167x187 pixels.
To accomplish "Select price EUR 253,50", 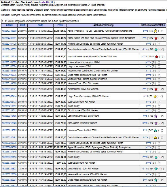I will tap(60, 147).
